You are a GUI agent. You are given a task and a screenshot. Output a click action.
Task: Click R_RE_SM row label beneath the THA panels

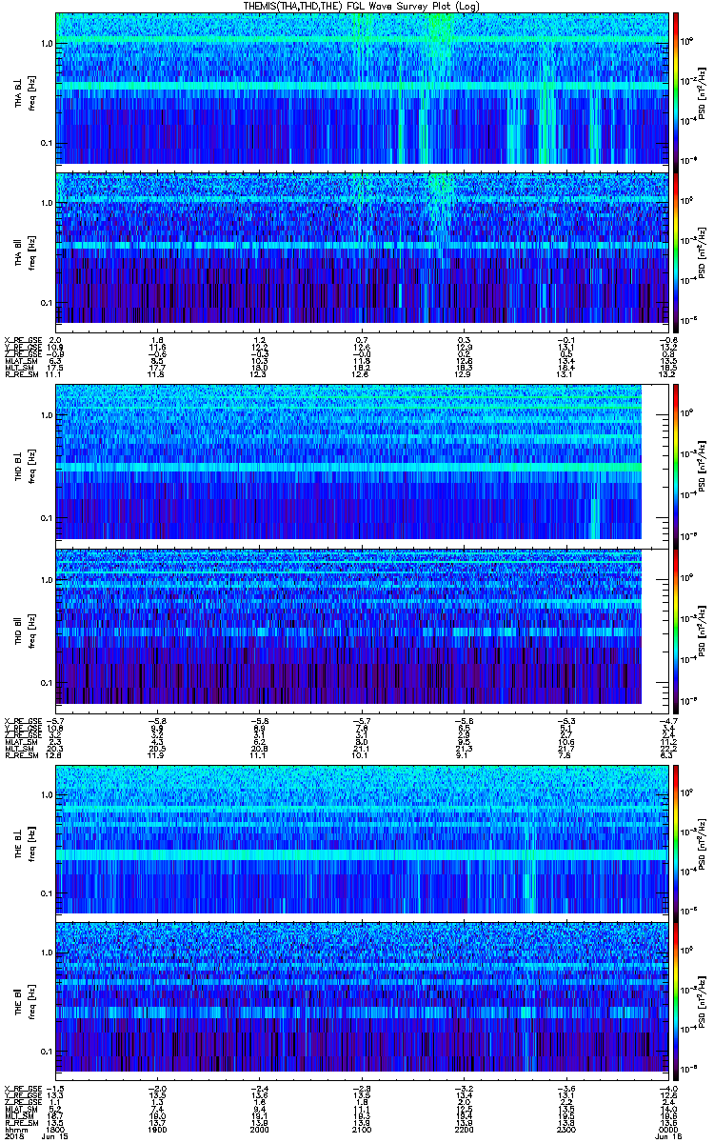click(x=20, y=375)
